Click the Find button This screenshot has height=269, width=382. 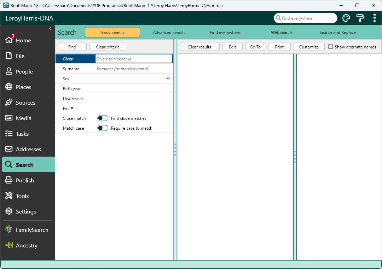pos(72,47)
